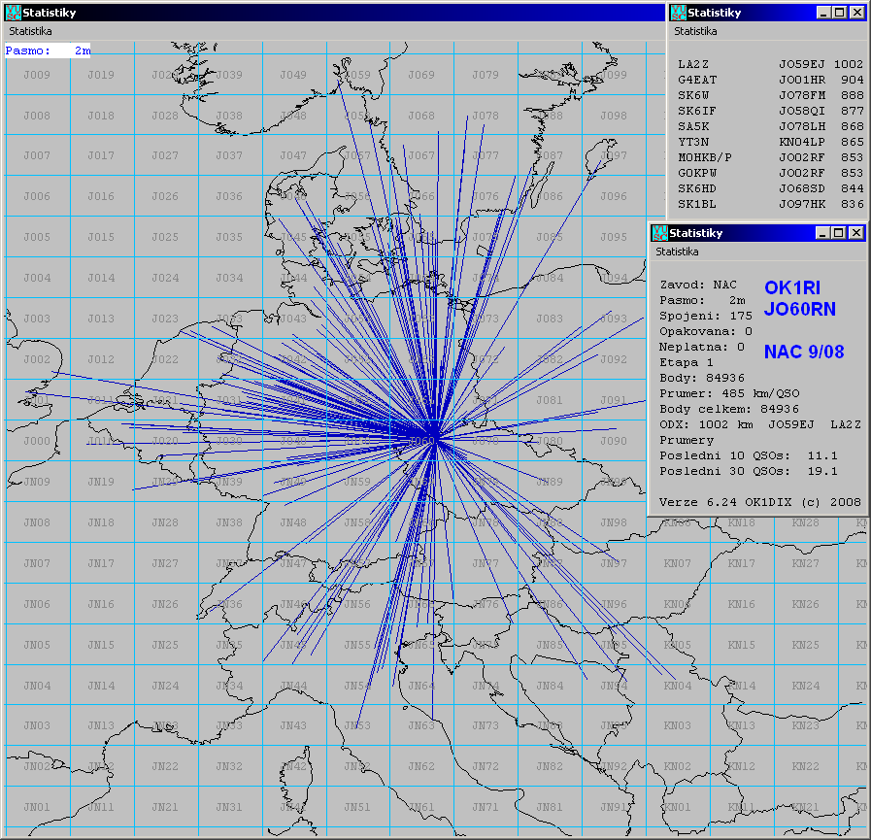Select the LA2Z row in the callsign list
Viewport: 871px width, 840px height.
pos(769,63)
